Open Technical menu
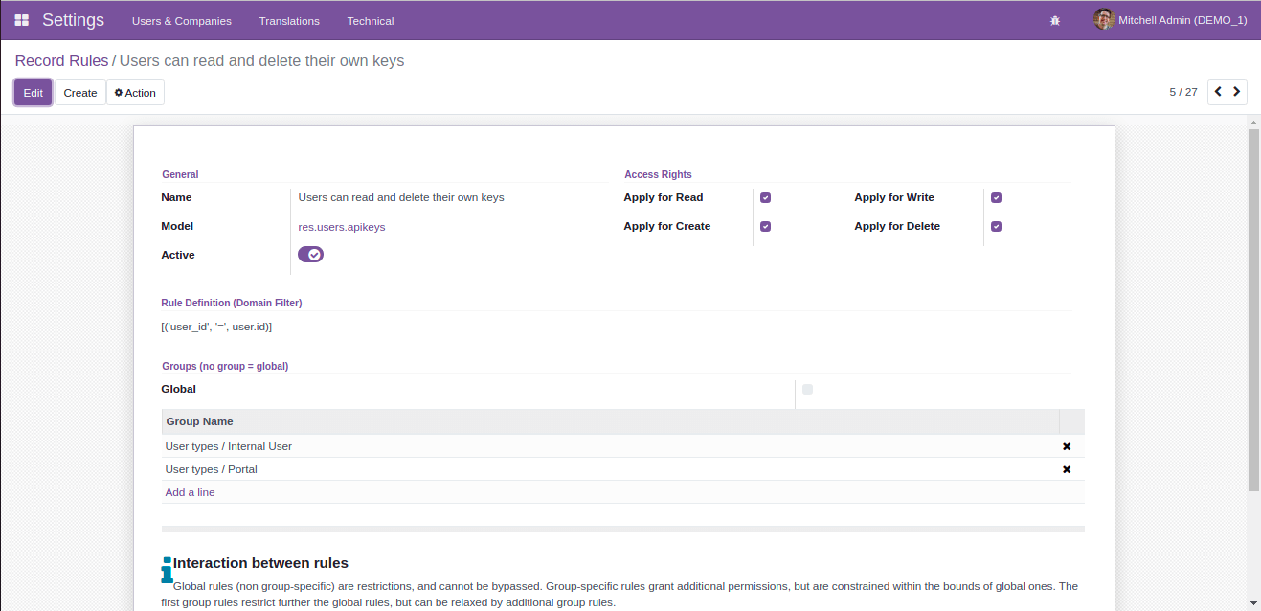 click(371, 20)
